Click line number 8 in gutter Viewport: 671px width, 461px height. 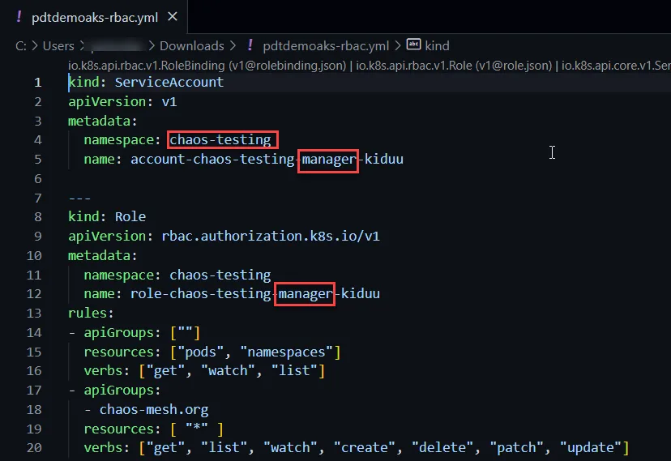click(x=37, y=217)
